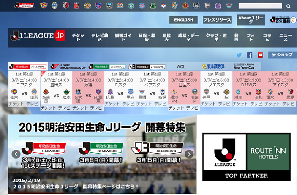This screenshot has height=195, width=297.
Task: Select the New Year Cup tab
Action: (245, 66)
